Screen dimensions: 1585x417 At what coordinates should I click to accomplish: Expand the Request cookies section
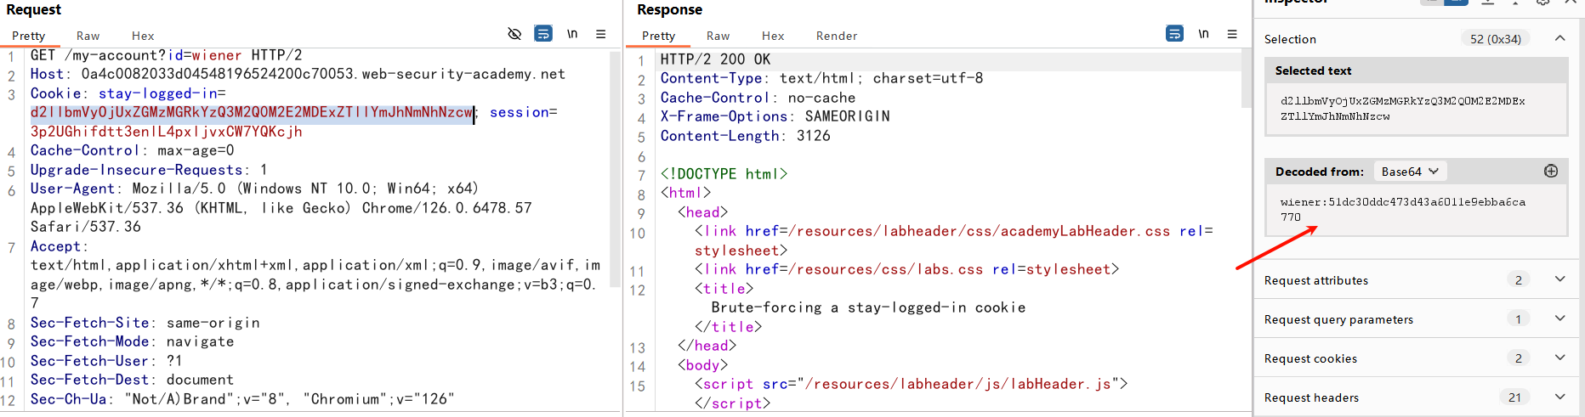tap(1559, 358)
